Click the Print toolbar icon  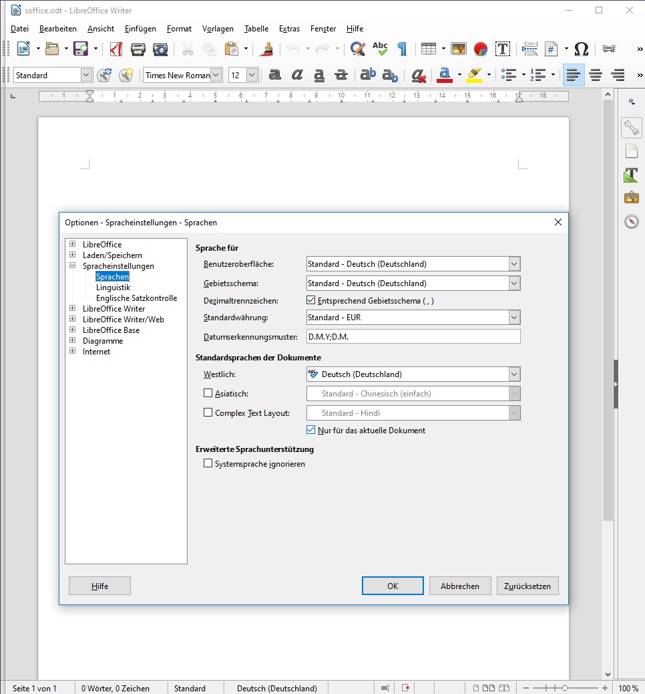click(138, 49)
